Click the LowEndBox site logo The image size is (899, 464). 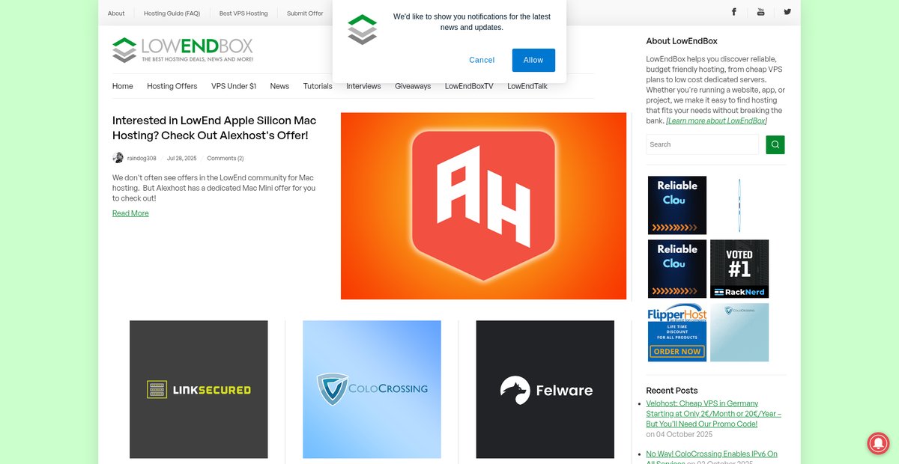(183, 50)
